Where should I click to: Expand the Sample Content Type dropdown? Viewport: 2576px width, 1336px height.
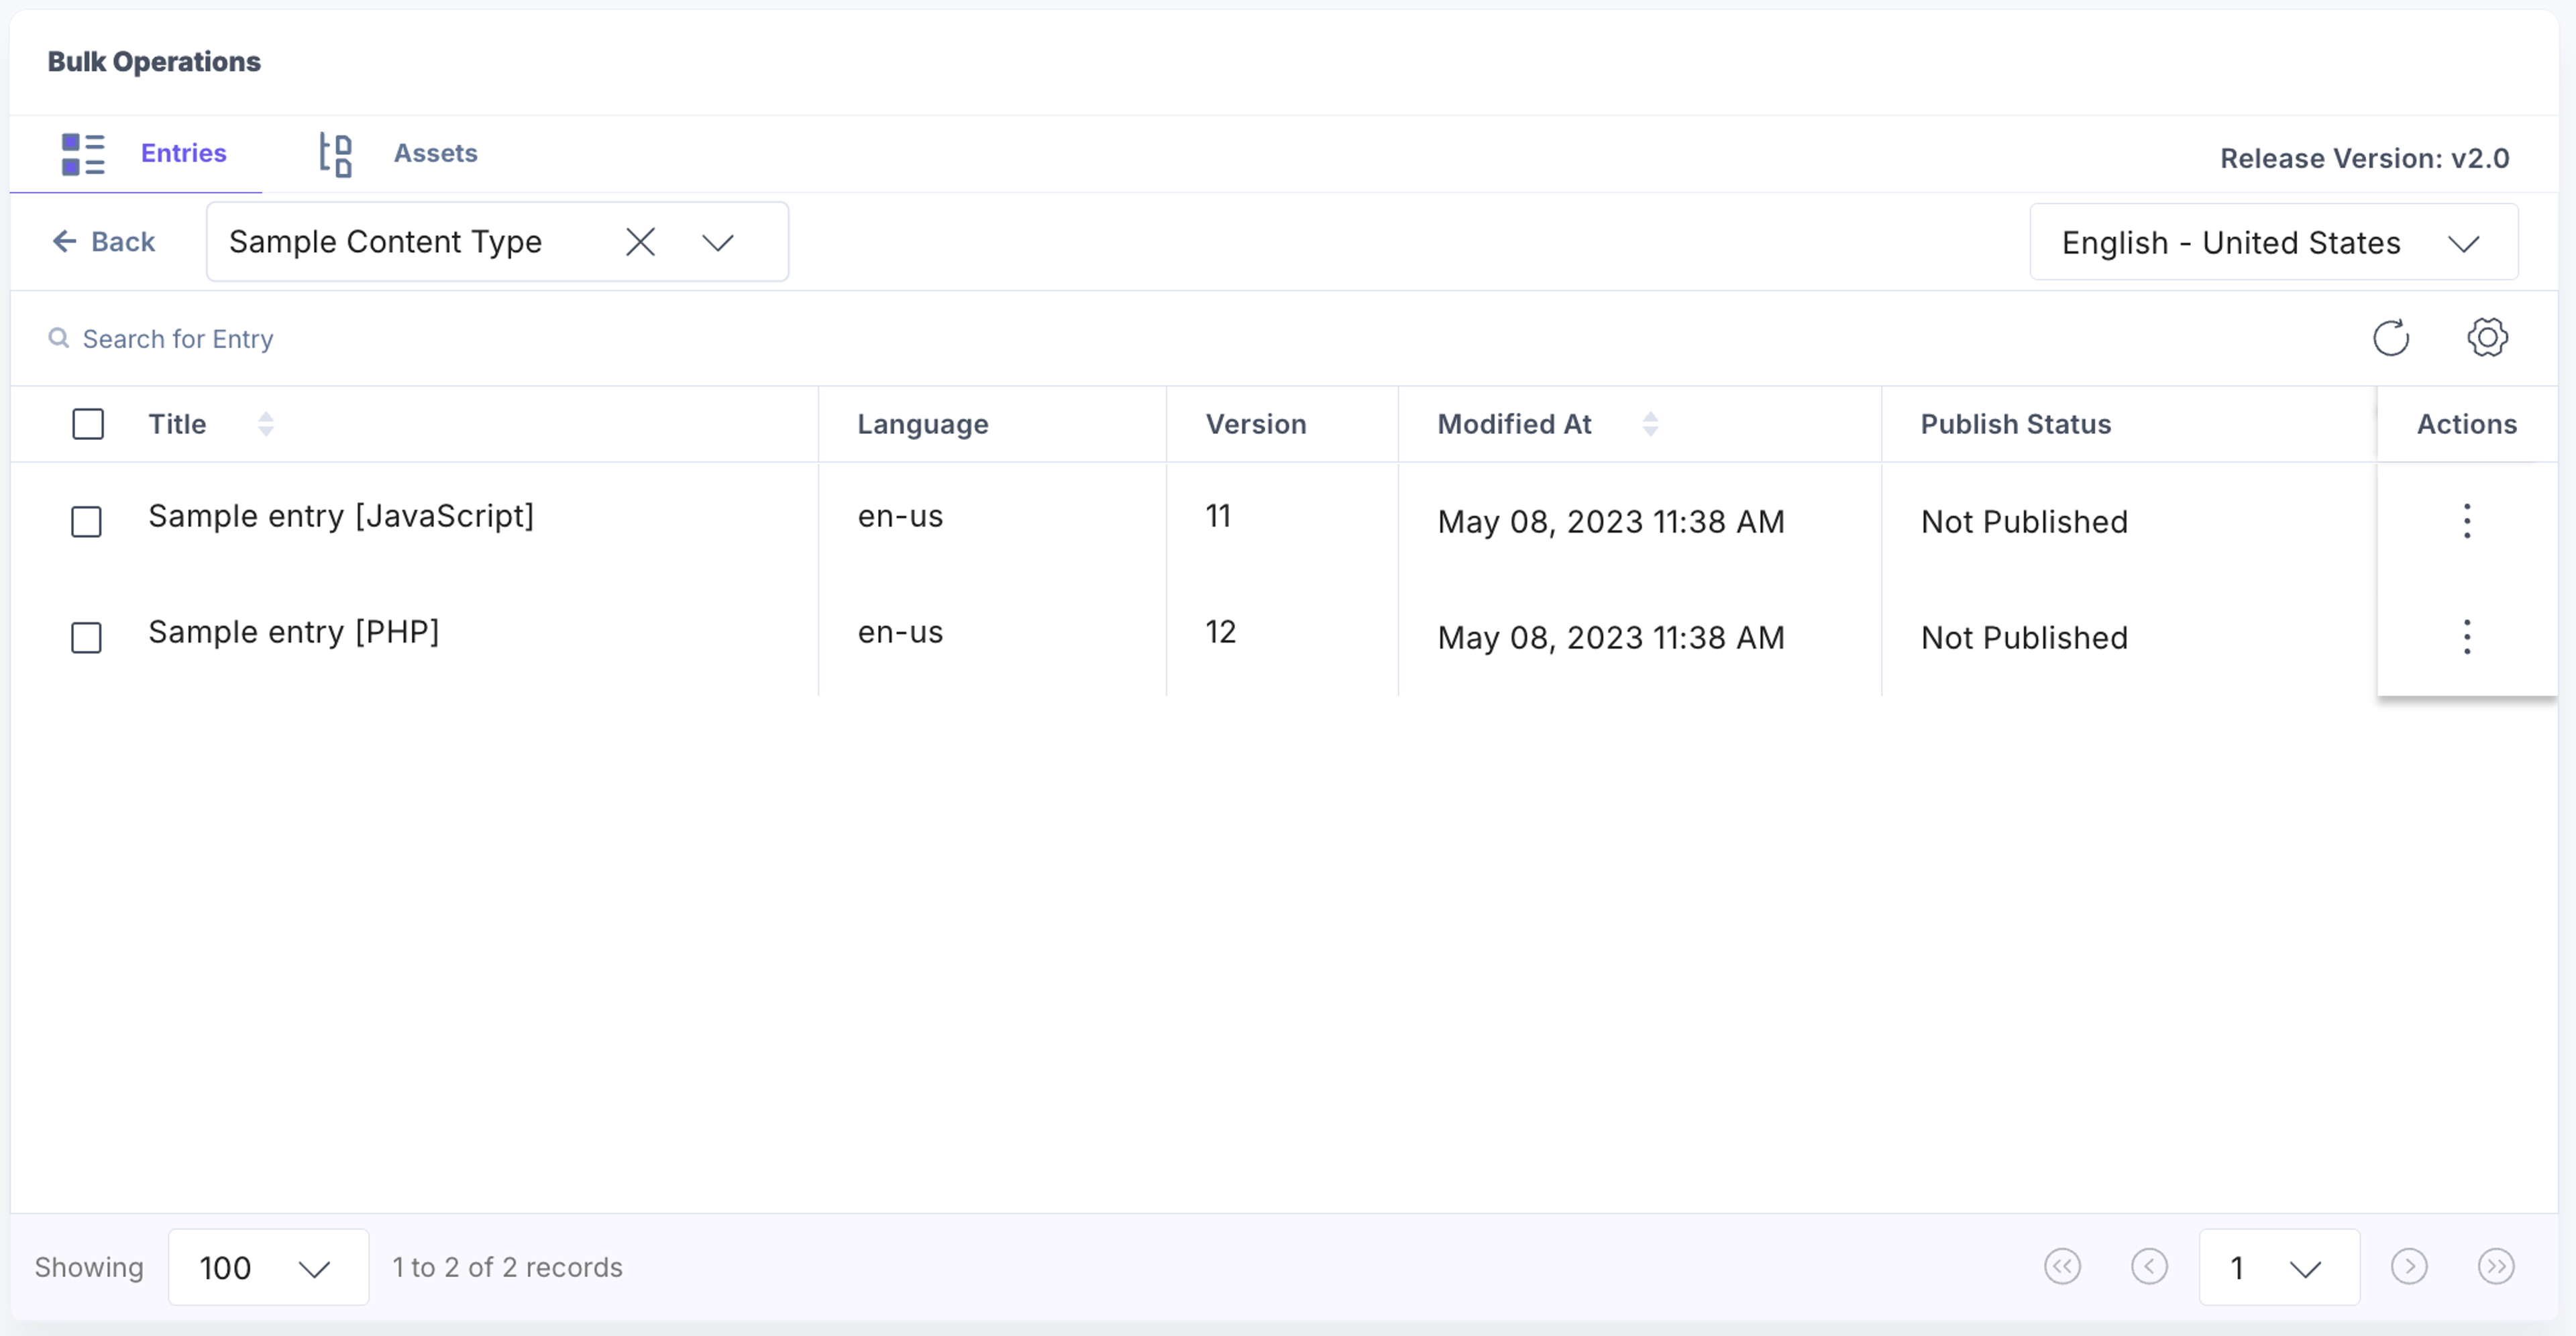[717, 242]
